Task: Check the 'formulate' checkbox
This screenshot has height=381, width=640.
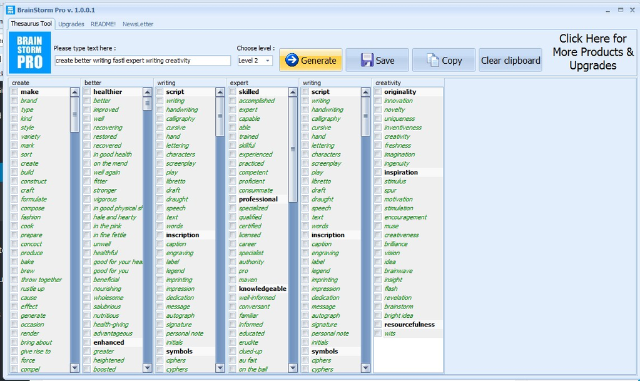Action: click(14, 199)
